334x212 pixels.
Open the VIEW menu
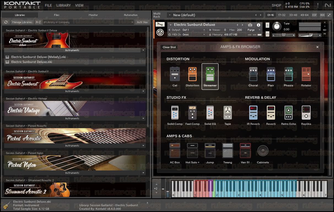click(x=79, y=5)
